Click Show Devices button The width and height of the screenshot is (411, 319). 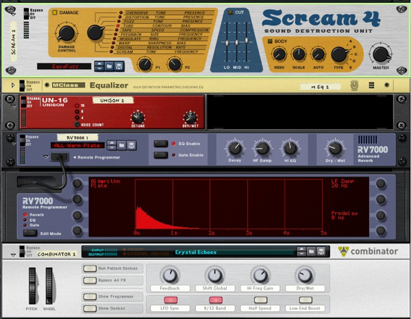(x=90, y=309)
